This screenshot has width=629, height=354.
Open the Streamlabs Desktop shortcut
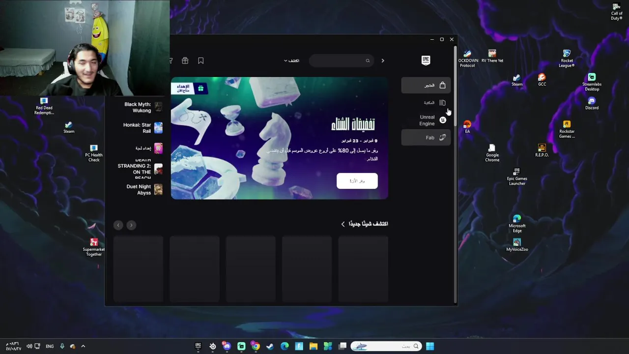[x=592, y=82]
